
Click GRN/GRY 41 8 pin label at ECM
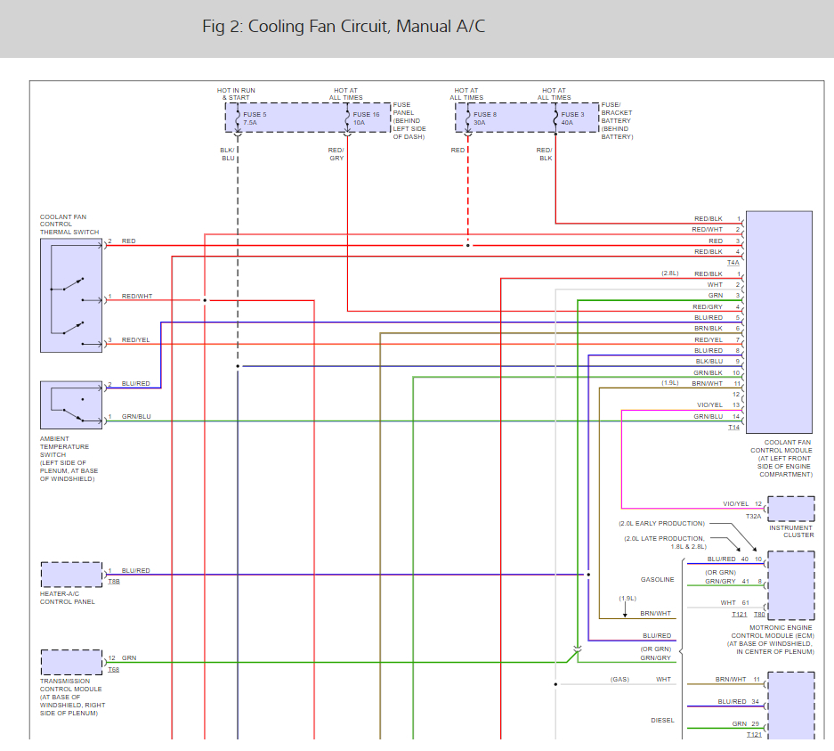[734, 582]
